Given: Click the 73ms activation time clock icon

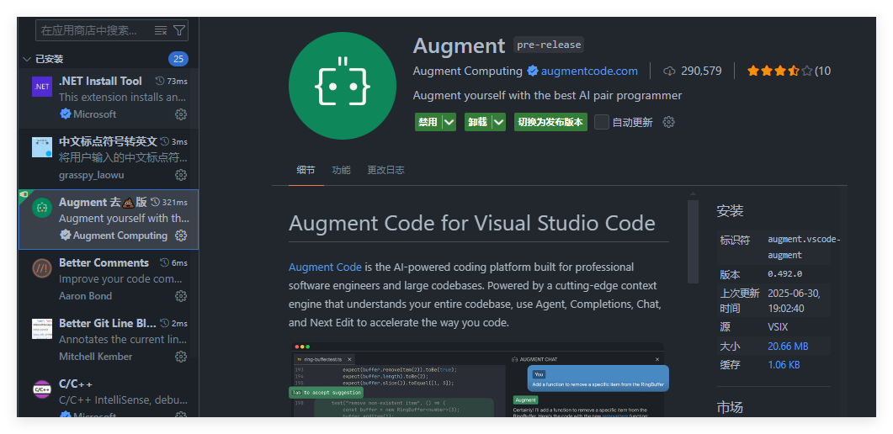Looking at the screenshot, I should [x=159, y=82].
